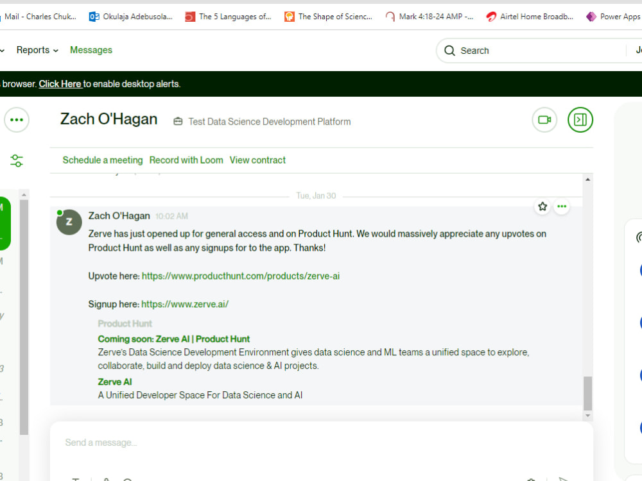Star Zach O'Hagan's message

click(x=542, y=207)
